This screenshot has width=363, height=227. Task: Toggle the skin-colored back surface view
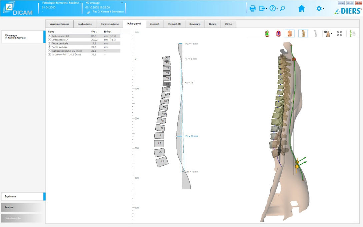pyautogui.click(x=290, y=34)
